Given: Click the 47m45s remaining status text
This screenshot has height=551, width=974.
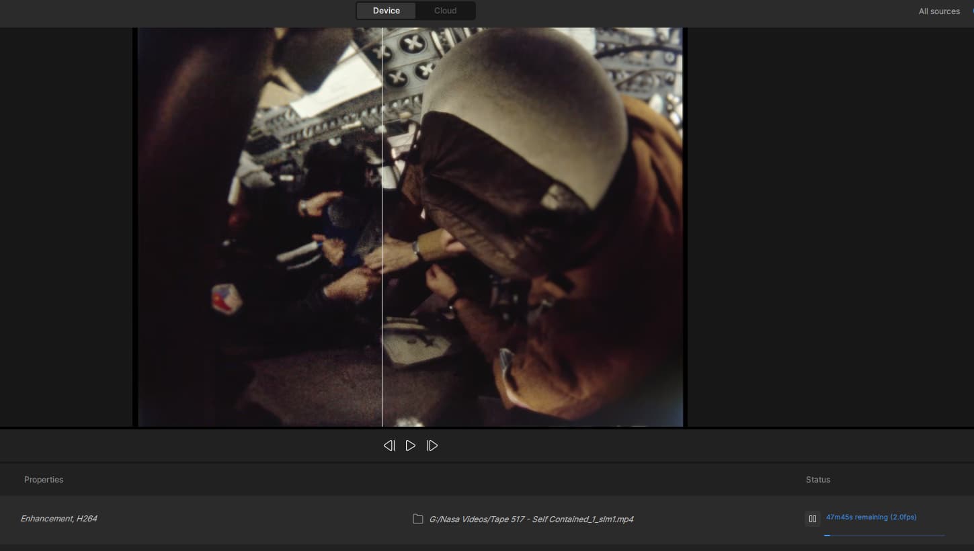Looking at the screenshot, I should point(870,517).
